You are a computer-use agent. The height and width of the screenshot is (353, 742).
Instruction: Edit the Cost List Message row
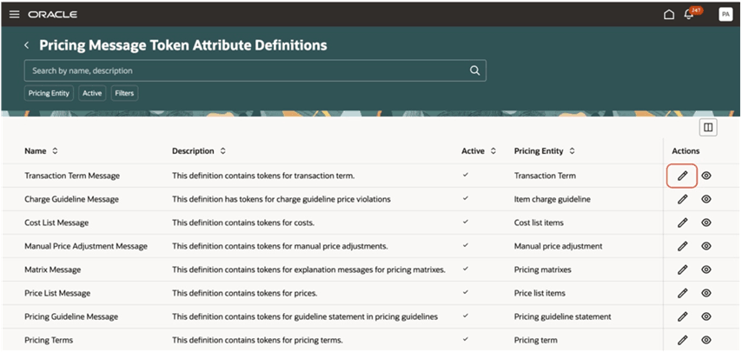[682, 223]
